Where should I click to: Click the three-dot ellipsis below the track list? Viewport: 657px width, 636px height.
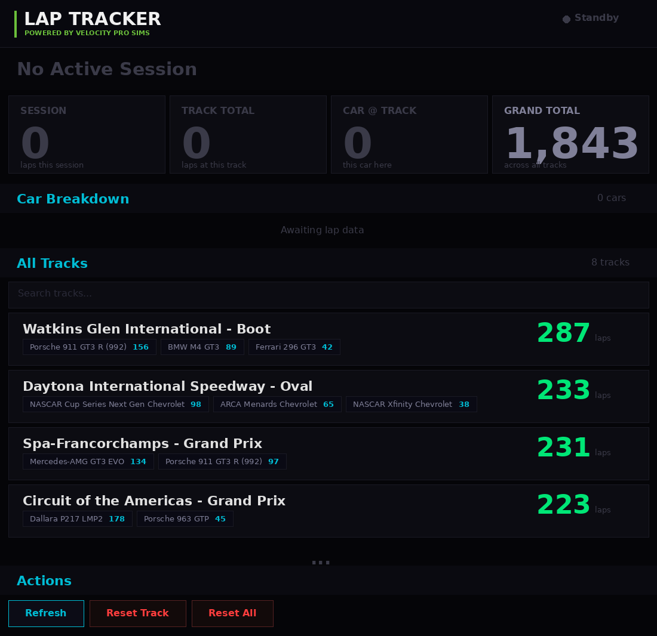click(x=321, y=563)
